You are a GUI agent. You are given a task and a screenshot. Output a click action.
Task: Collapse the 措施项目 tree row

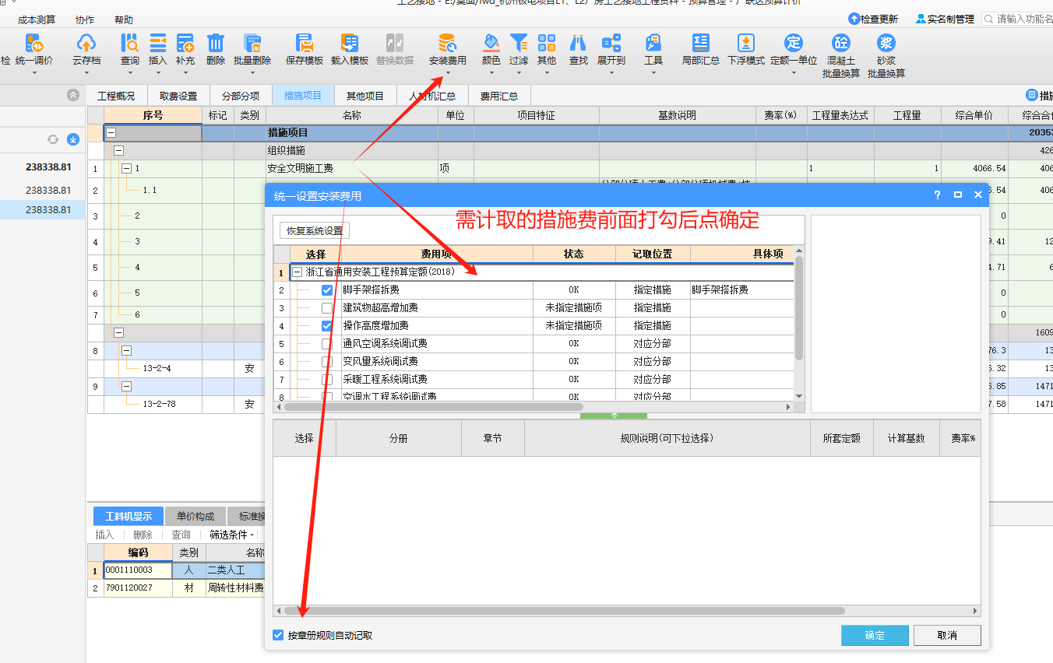click(111, 133)
